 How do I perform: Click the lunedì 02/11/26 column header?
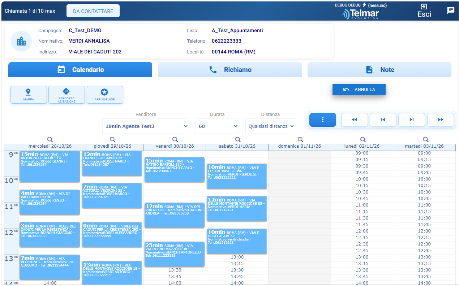(x=362, y=146)
